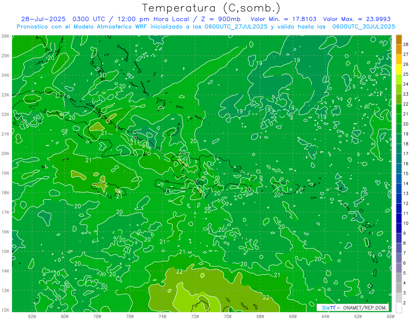Click the '19N' latitude label
This screenshot has height=321, width=415.
5,173
